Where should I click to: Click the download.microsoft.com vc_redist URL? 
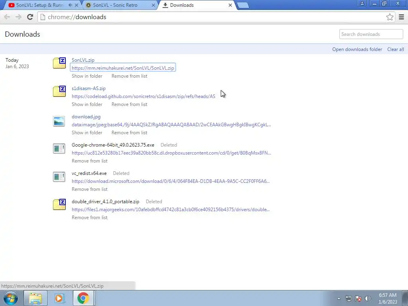171,181
